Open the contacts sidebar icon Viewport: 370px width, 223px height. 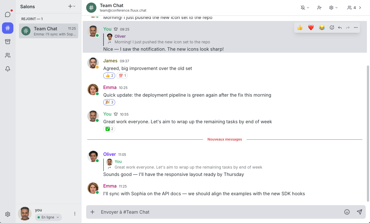click(8, 55)
